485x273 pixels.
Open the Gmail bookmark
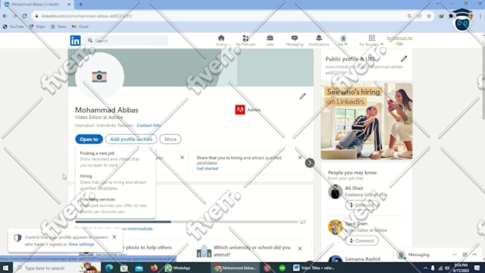pos(80,26)
